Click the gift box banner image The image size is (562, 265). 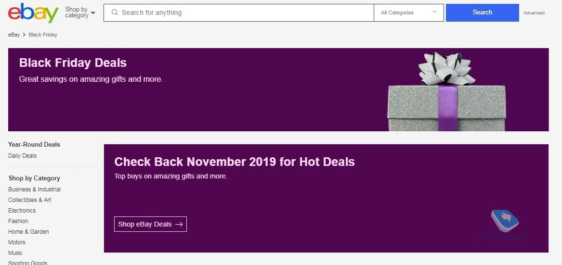(x=446, y=91)
